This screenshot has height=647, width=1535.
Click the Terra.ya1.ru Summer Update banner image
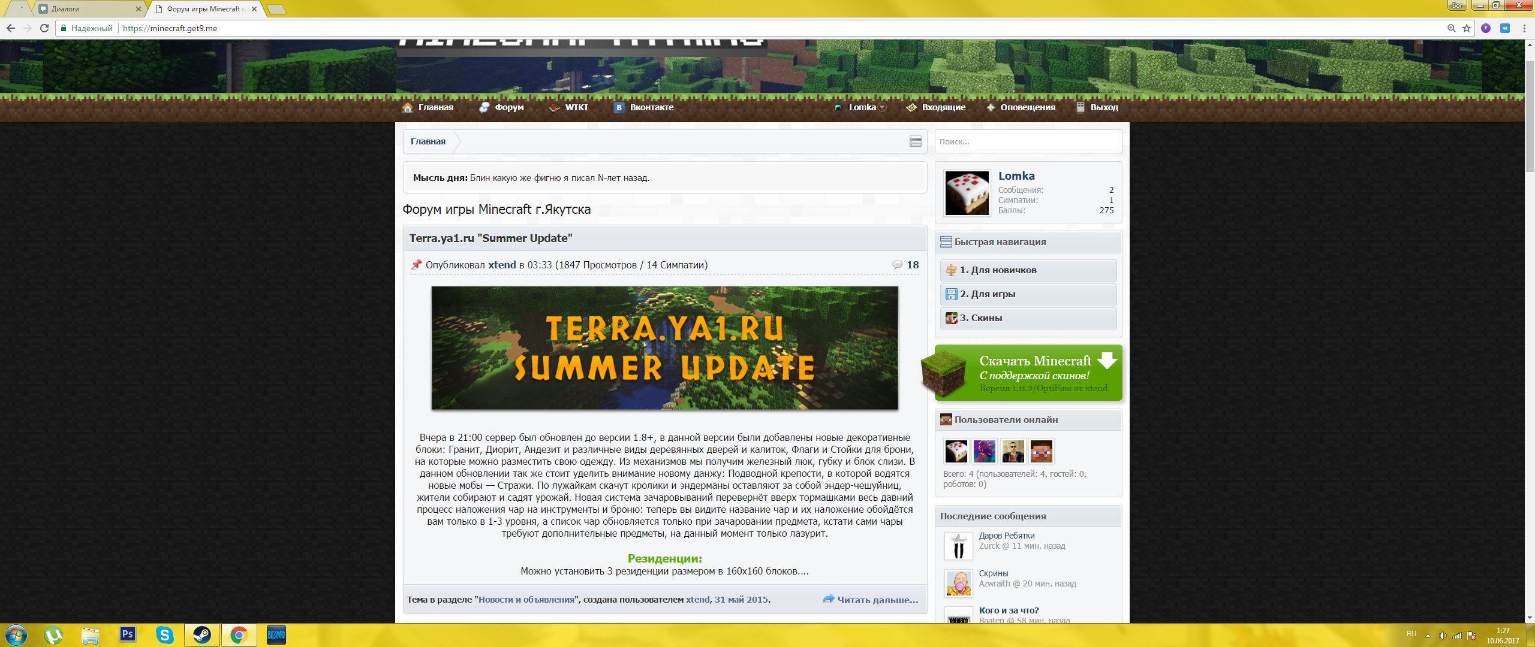point(664,348)
